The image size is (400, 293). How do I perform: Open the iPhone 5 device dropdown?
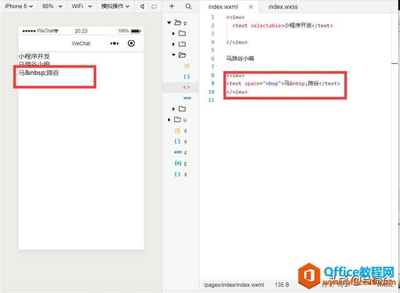pos(19,6)
